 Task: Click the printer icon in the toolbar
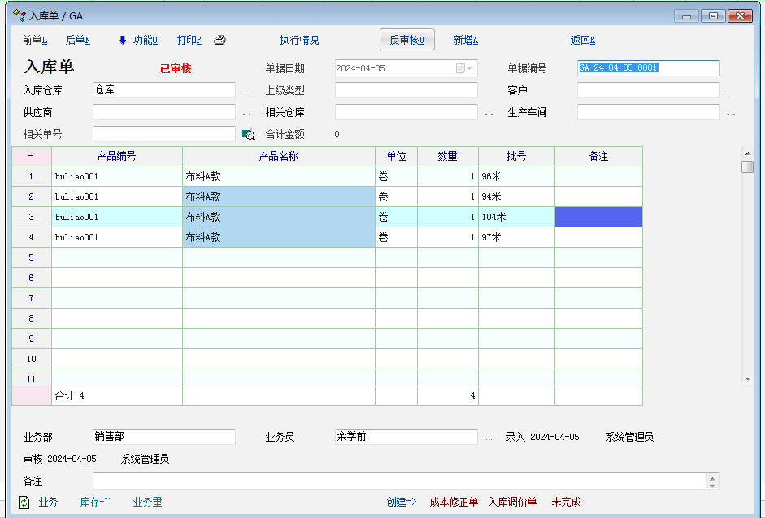(220, 40)
